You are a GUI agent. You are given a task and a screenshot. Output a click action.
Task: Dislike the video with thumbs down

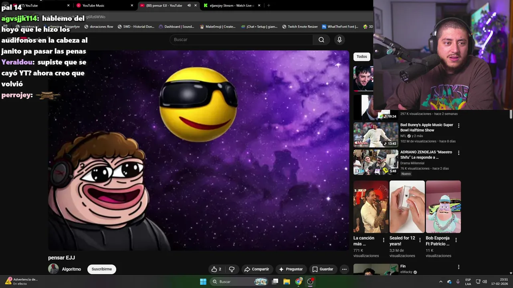[x=232, y=269]
